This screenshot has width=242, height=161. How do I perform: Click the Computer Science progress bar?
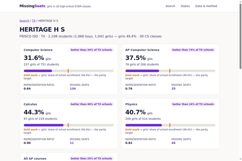tap(69, 71)
